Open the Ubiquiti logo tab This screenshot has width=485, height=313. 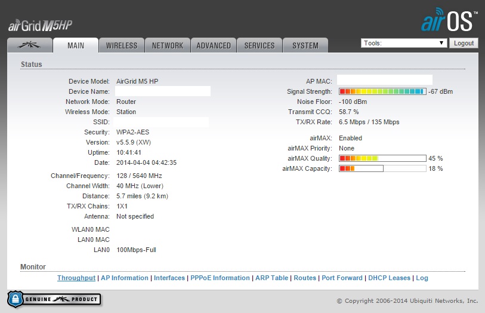[30, 45]
